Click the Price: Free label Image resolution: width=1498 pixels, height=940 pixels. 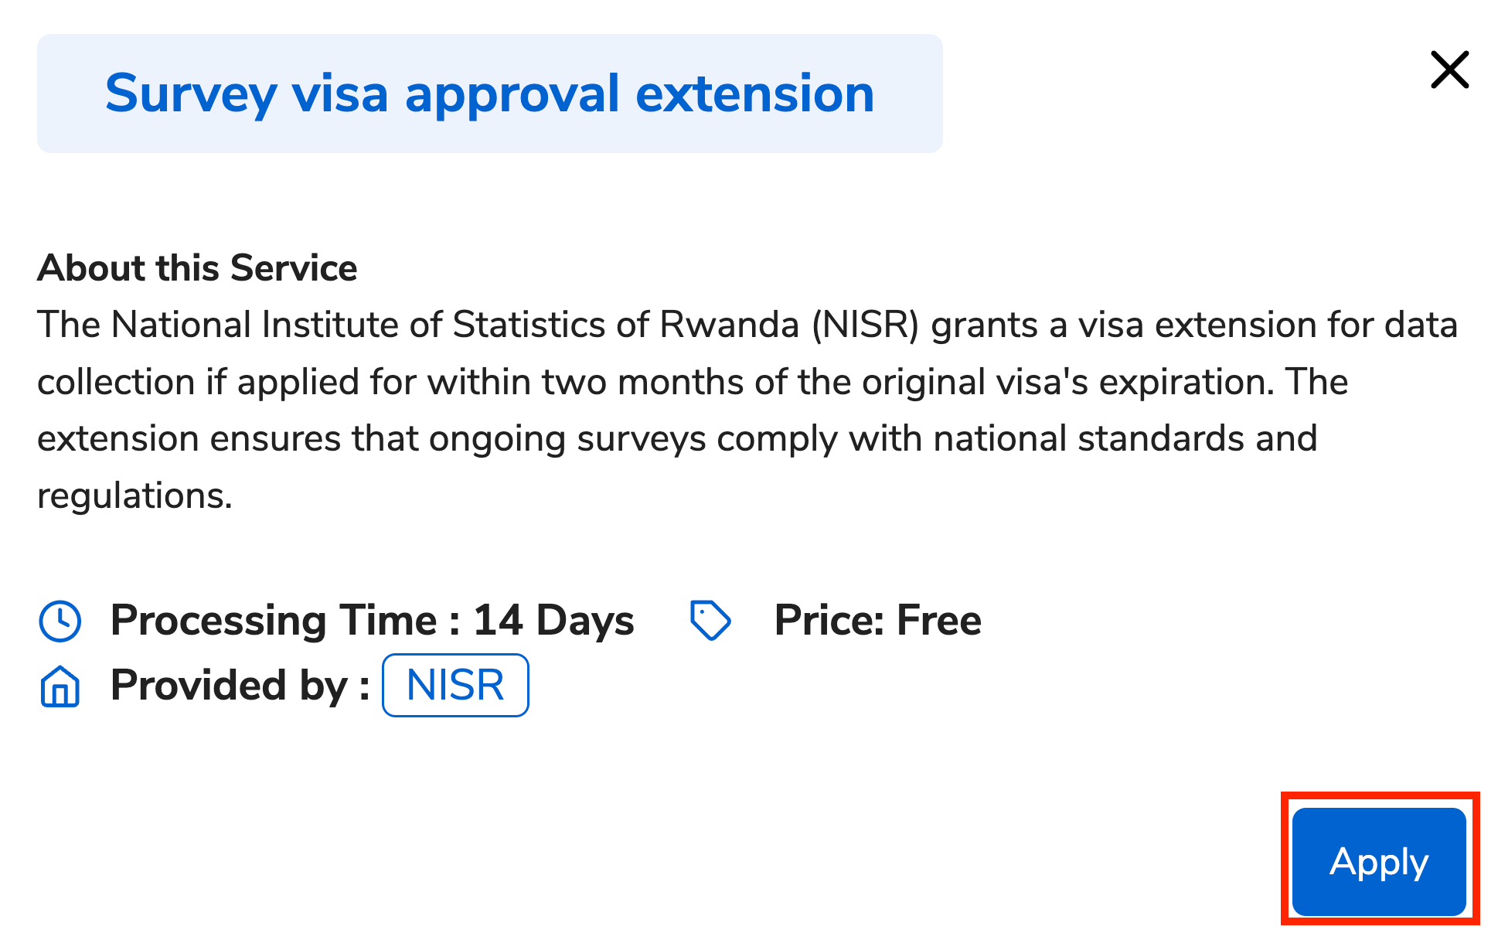877,620
